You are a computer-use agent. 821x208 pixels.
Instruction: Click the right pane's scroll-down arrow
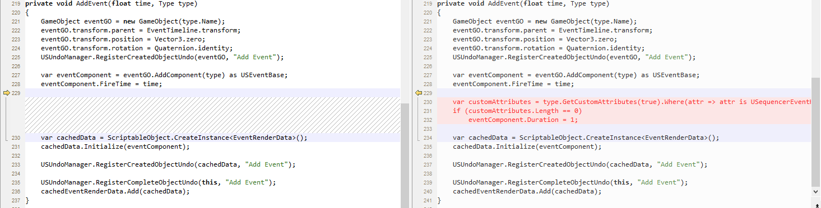tap(816, 191)
